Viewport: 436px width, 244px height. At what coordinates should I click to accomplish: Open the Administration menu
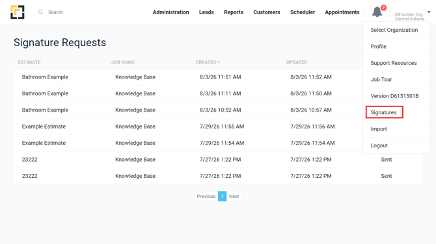pos(170,12)
